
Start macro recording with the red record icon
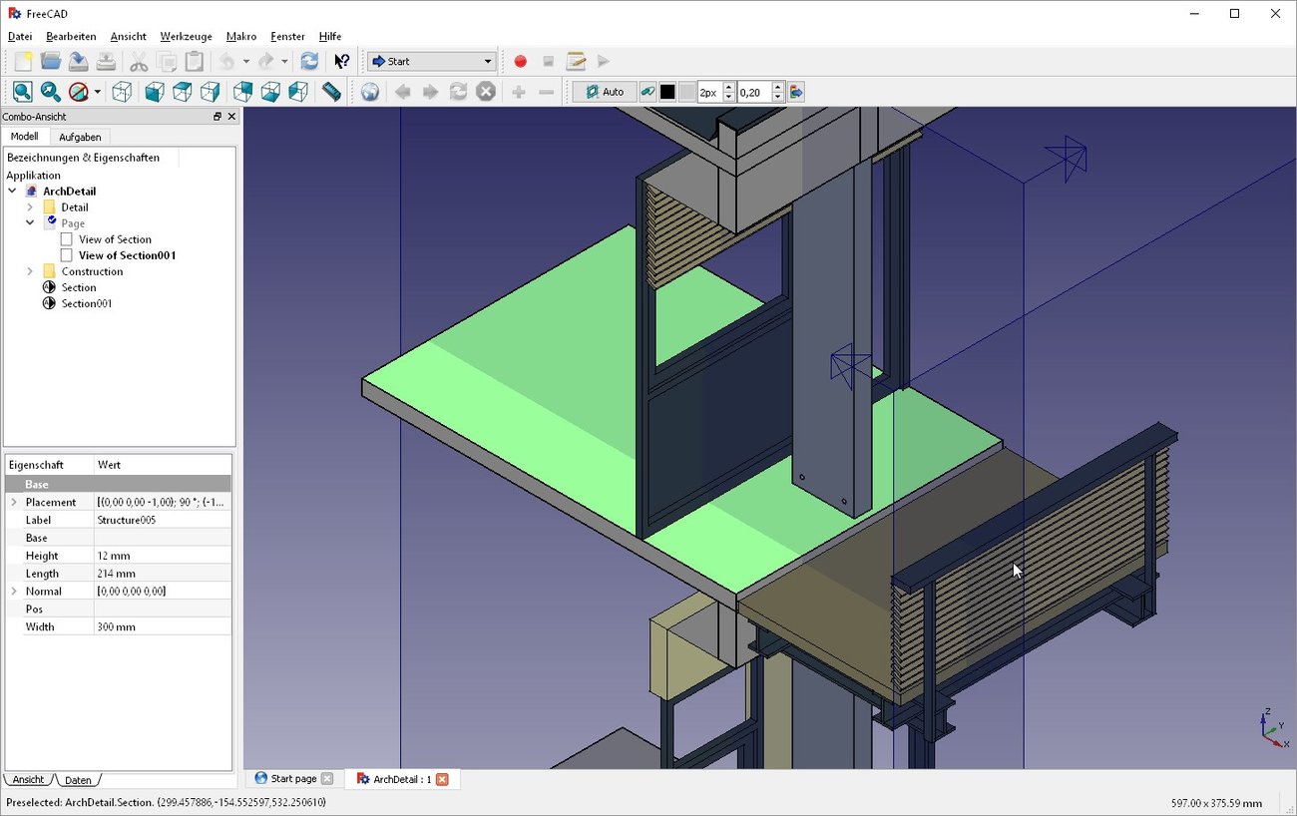click(520, 60)
